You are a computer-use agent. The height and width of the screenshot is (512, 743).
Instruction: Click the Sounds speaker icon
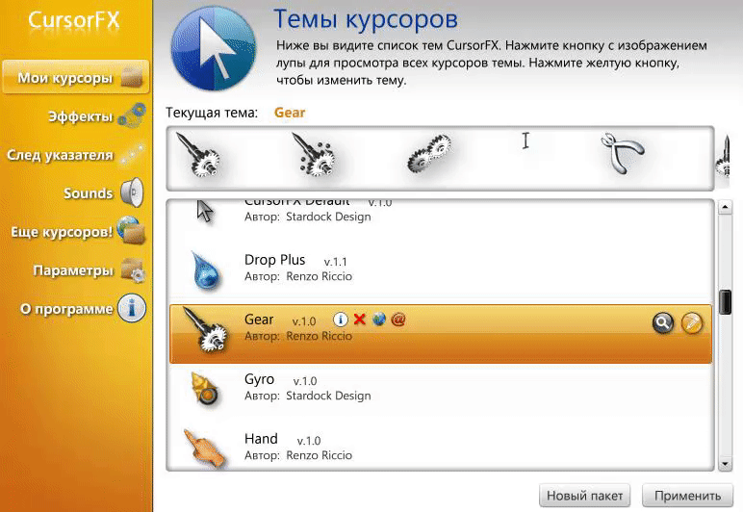132,192
